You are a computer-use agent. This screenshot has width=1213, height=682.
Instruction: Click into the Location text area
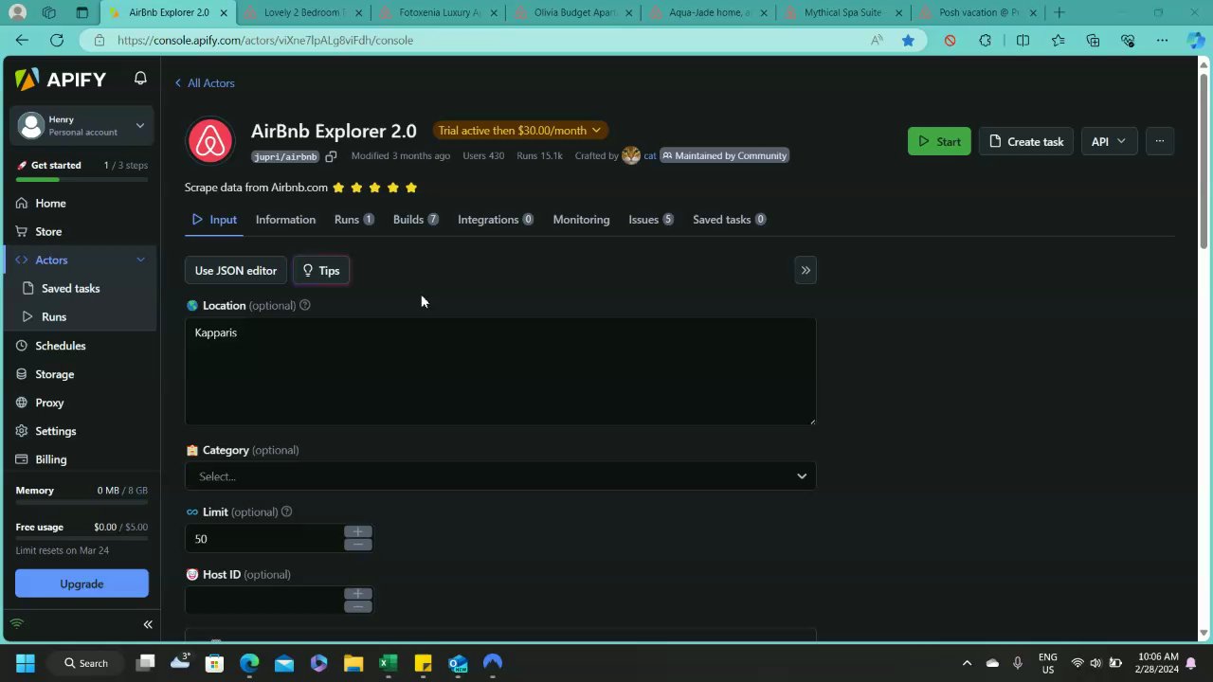500,371
